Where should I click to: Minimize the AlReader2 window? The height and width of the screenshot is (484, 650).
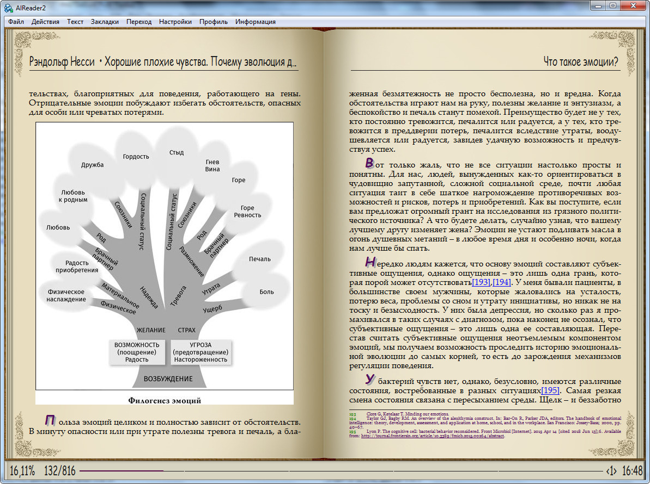(598, 6)
